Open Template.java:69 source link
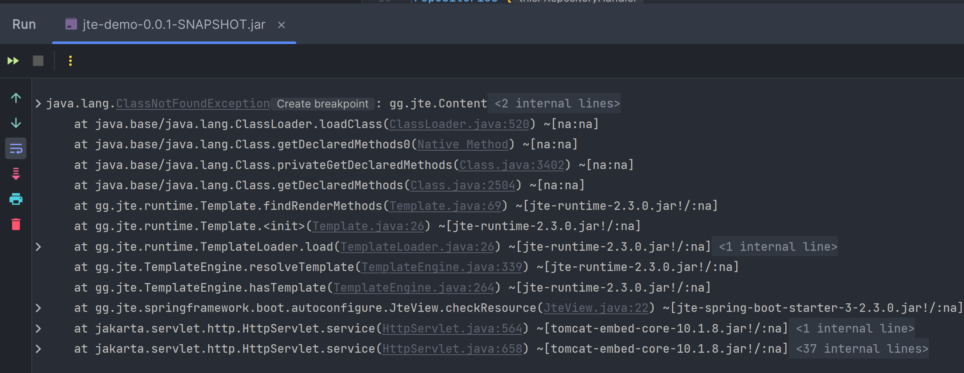The width and height of the screenshot is (964, 373). [445, 205]
